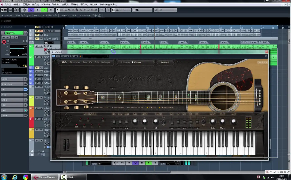The width and height of the screenshot is (291, 180).
Task: Toggle the Cycle loop button in toolbar
Action: [x=31, y=10]
